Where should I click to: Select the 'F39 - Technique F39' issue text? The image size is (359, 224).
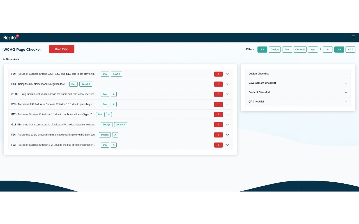point(54,104)
